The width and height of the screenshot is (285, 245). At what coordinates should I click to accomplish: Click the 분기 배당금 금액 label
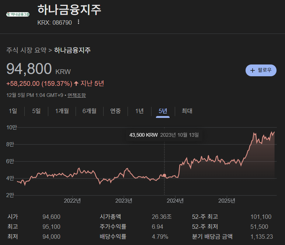pos(212,237)
